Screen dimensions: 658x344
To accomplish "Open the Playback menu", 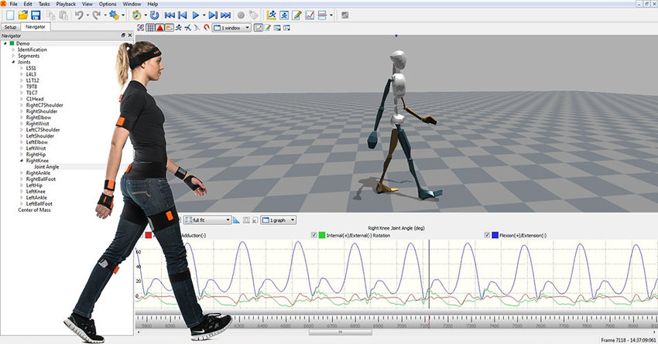I will [x=66, y=4].
